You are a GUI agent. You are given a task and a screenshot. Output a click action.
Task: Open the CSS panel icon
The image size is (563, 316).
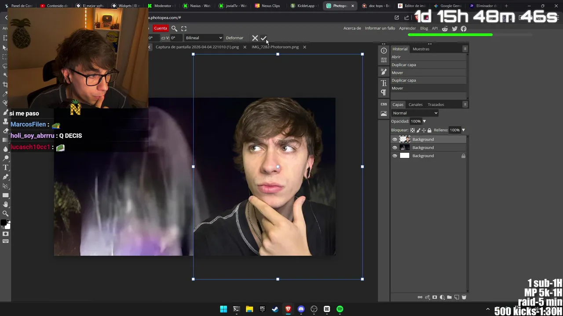pos(384,104)
